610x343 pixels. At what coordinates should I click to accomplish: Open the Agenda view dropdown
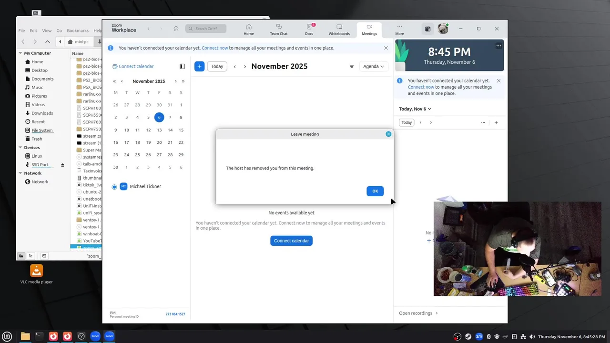coord(374,66)
